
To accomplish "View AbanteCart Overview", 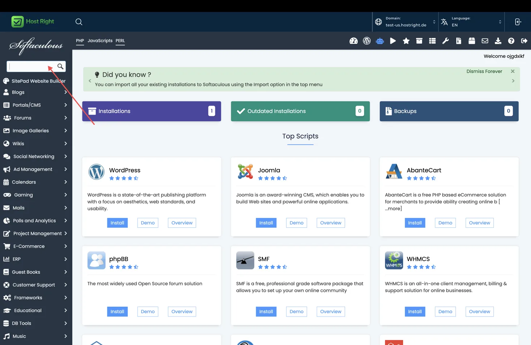I will tap(479, 223).
